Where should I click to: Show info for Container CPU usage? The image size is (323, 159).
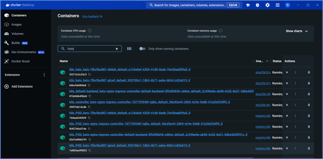click(x=89, y=31)
